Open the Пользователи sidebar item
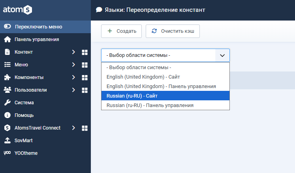This screenshot has height=173, width=295. click(x=31, y=90)
